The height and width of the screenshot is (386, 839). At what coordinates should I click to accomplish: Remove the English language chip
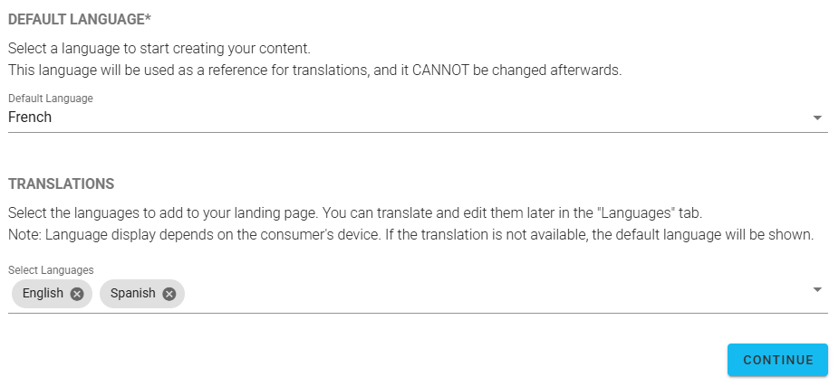77,294
